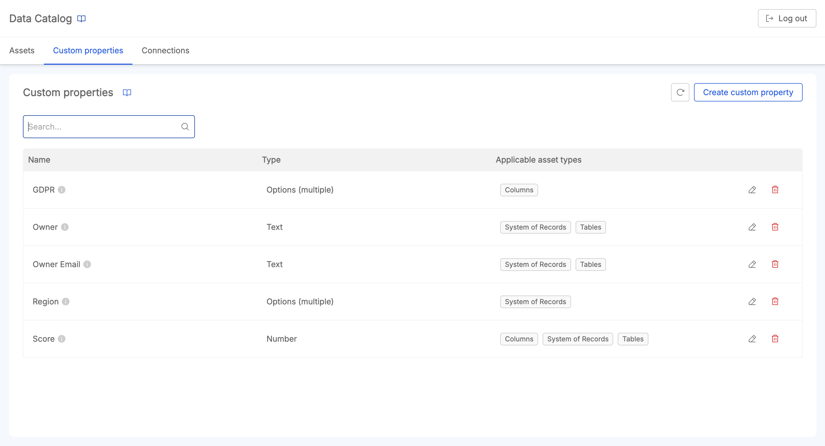Click the info icon next to Owner
Image resolution: width=825 pixels, height=446 pixels.
click(65, 227)
